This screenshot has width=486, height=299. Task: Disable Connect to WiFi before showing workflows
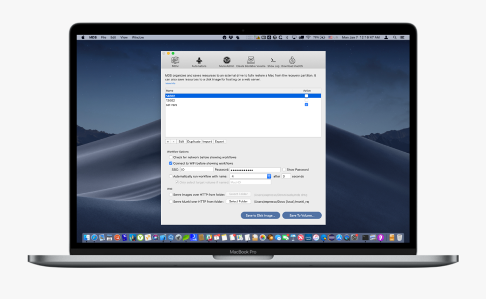click(x=171, y=164)
